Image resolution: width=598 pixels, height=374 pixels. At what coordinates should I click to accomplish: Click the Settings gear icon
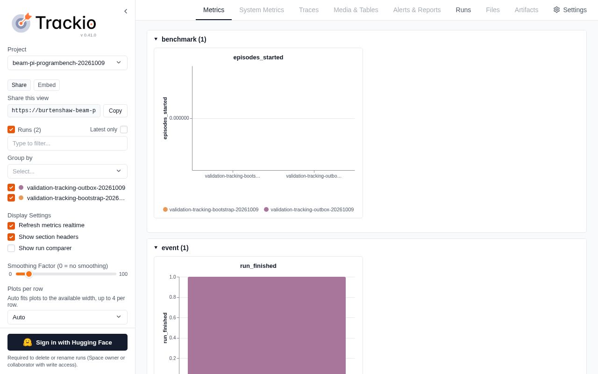[556, 10]
